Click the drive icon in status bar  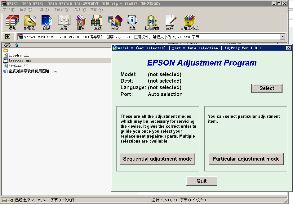pos(4,200)
